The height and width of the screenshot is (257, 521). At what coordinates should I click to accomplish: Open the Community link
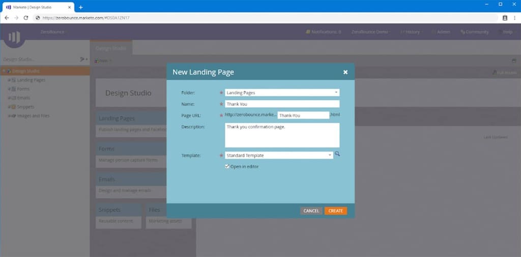click(475, 32)
